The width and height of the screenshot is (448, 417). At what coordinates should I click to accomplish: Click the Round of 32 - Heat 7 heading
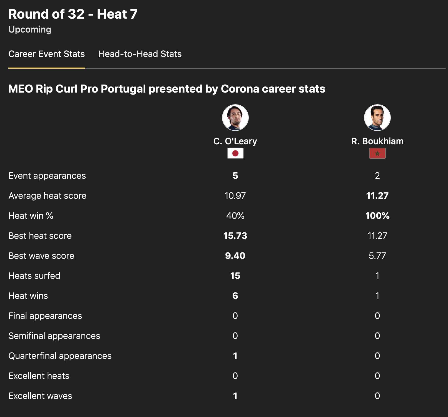(x=73, y=14)
